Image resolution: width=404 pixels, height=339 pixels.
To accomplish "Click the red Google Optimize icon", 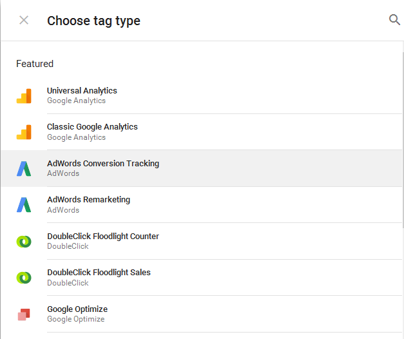I will pyautogui.click(x=24, y=314).
